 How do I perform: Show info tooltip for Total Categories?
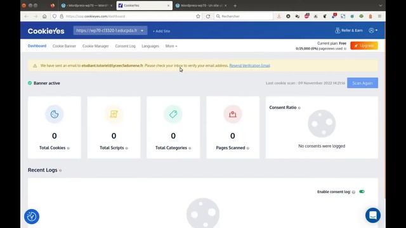pyautogui.click(x=190, y=148)
